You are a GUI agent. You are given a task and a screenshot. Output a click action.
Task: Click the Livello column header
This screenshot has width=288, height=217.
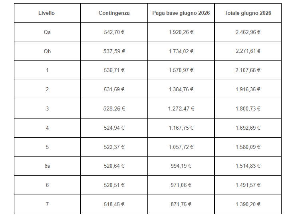coord(47,13)
